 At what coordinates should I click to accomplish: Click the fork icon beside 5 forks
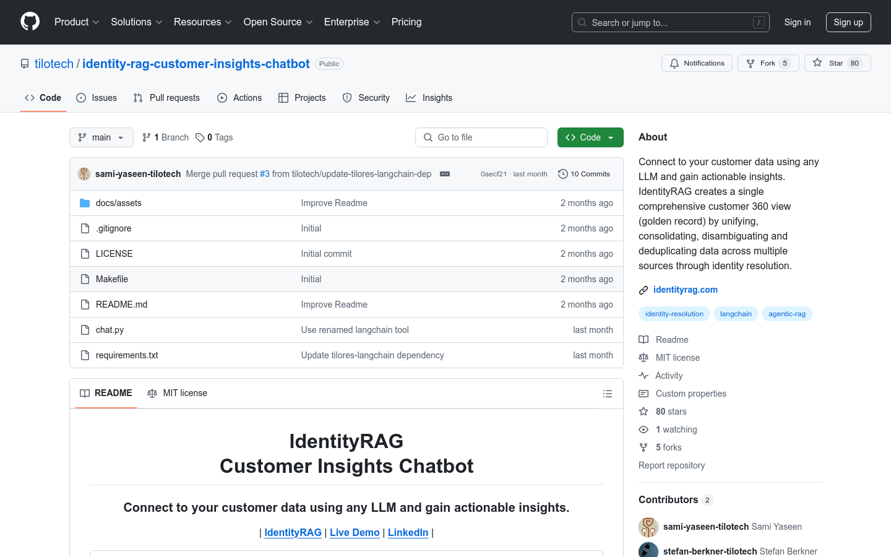pyautogui.click(x=643, y=447)
